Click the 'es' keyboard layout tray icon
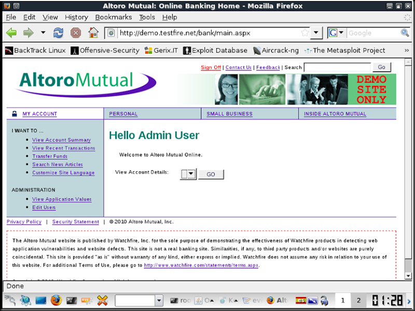Viewport: 415px width, 311px height. 301,301
